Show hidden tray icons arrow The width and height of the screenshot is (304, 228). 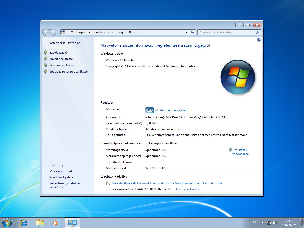[x=262, y=222]
